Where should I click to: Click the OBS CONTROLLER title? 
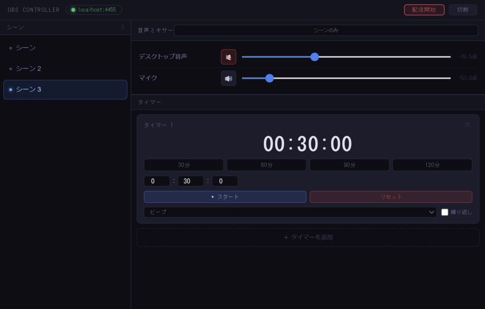click(x=34, y=10)
